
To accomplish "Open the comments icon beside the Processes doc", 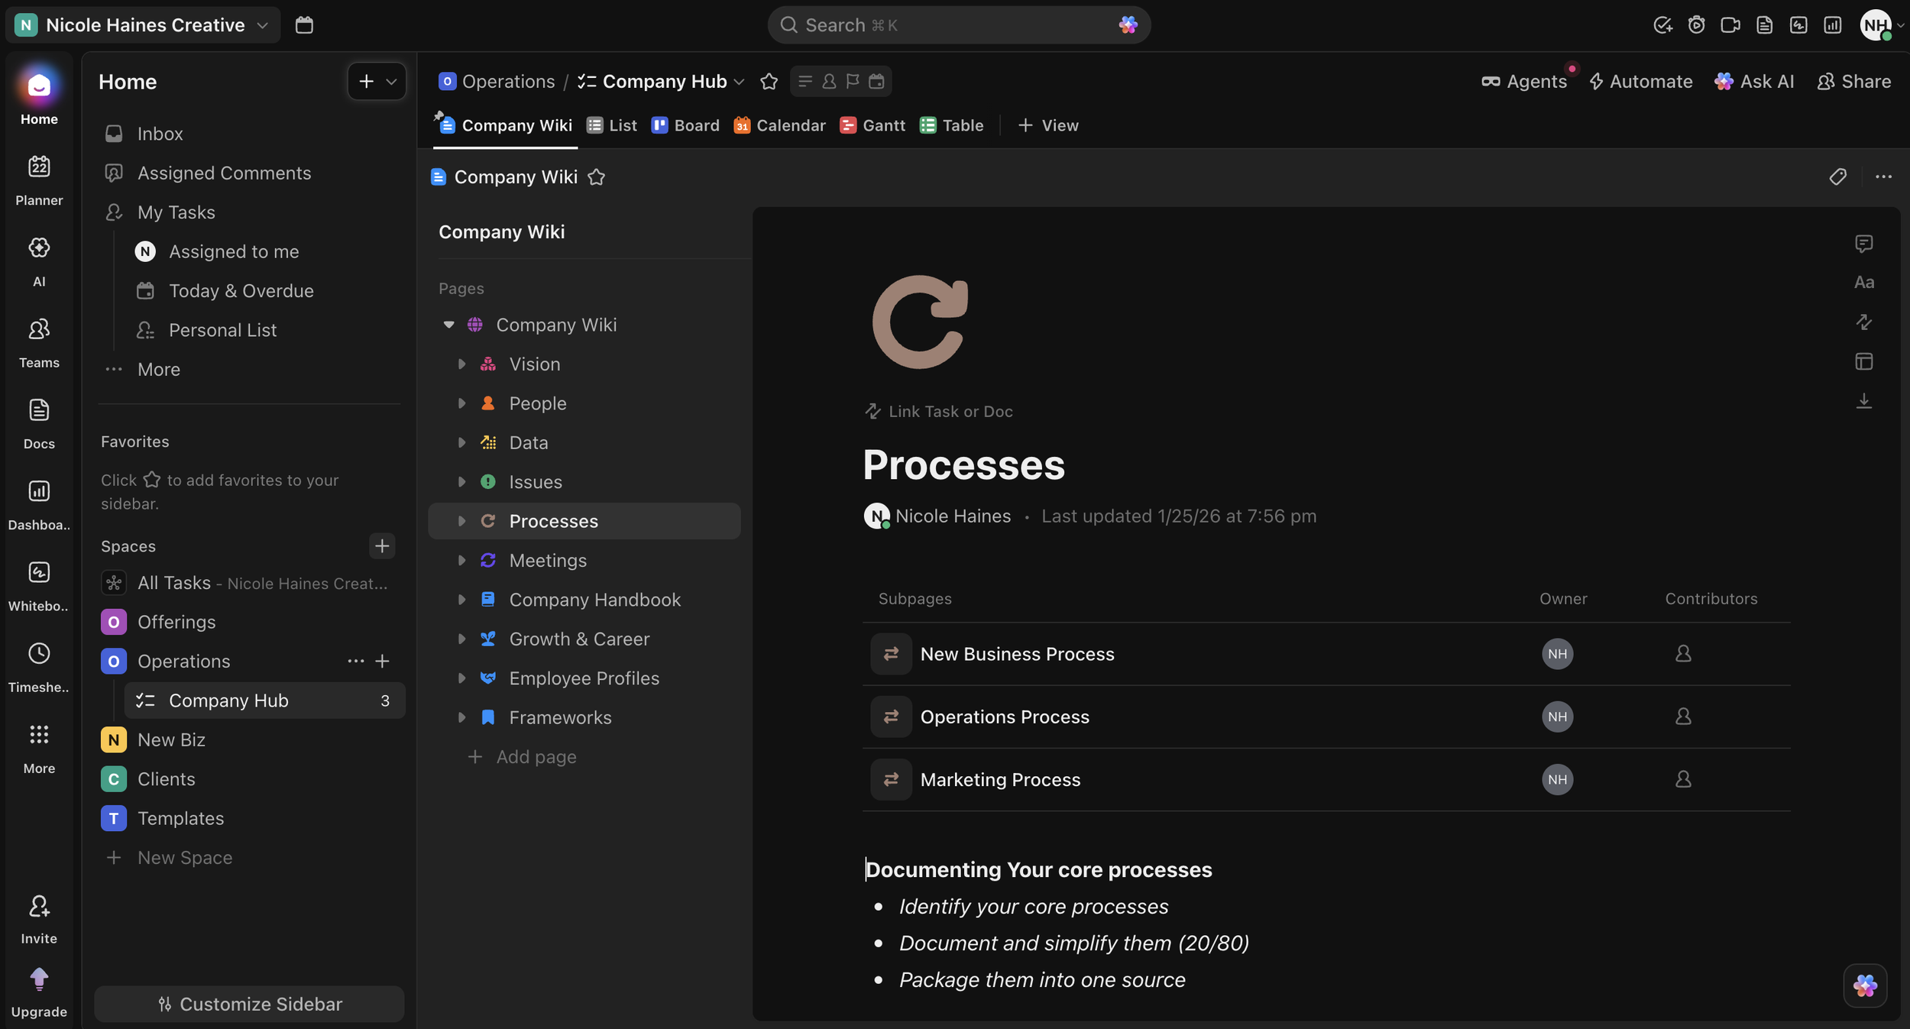I will tap(1863, 244).
